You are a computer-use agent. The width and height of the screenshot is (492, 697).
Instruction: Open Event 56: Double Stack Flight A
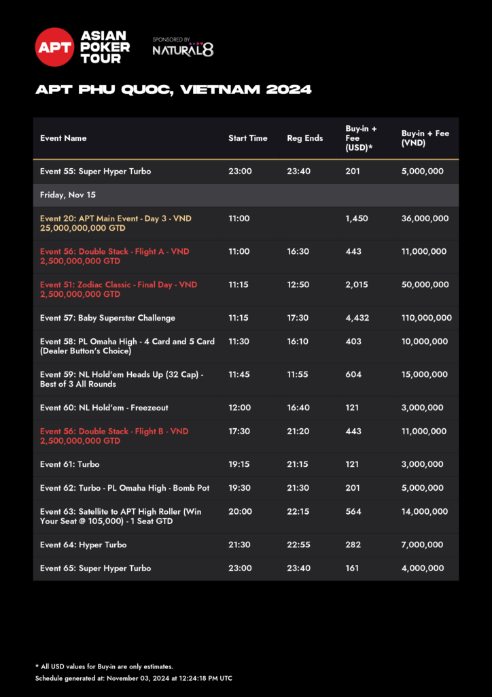pos(114,256)
